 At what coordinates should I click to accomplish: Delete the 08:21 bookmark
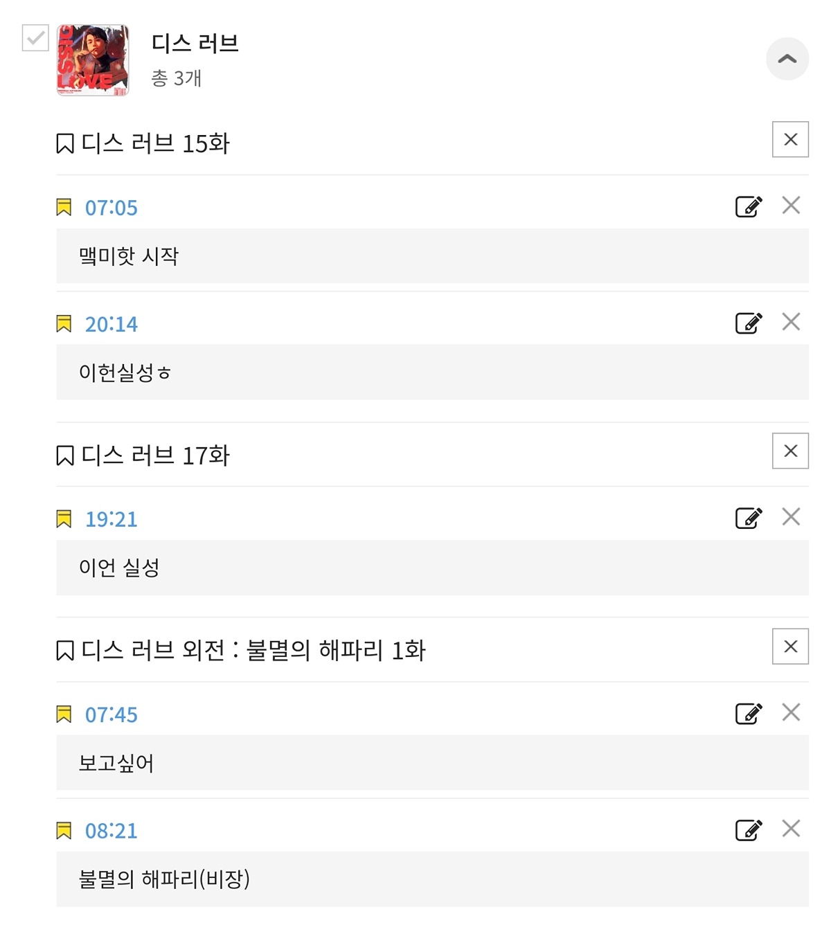(x=791, y=829)
